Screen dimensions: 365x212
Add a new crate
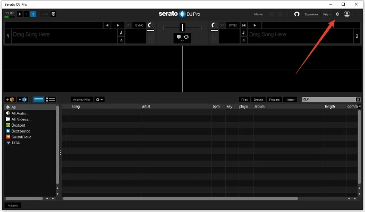10,100
